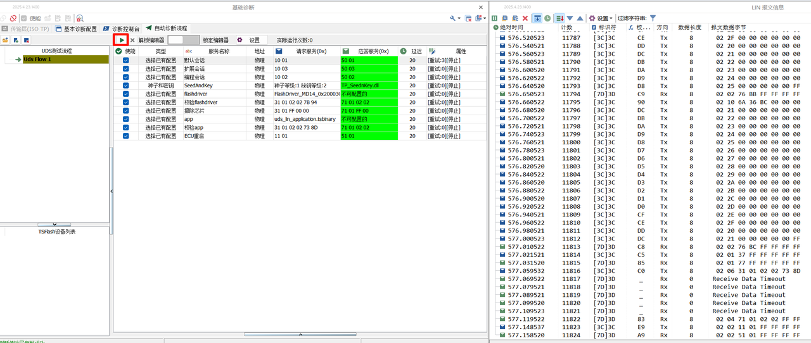Click the green check icon in the 使能 column header
The width and height of the screenshot is (811, 343).
(118, 51)
